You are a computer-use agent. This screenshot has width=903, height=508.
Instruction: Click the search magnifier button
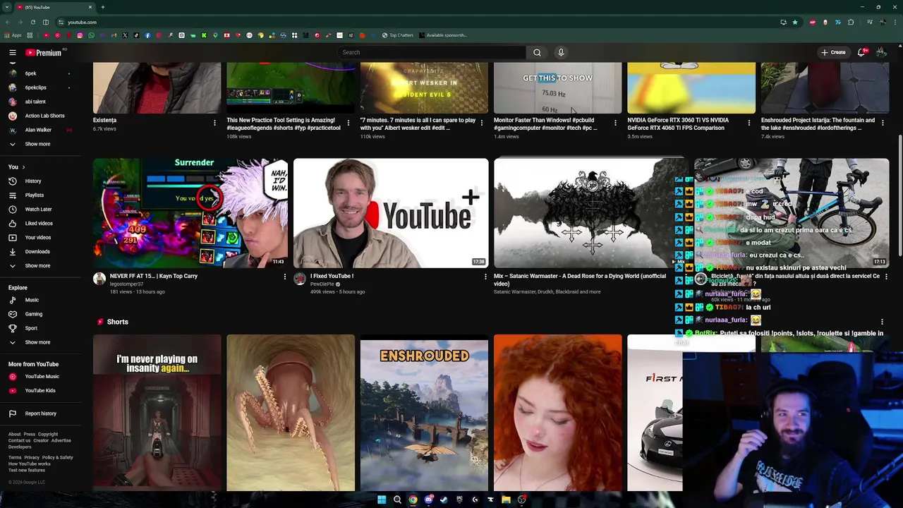pyautogui.click(x=537, y=52)
